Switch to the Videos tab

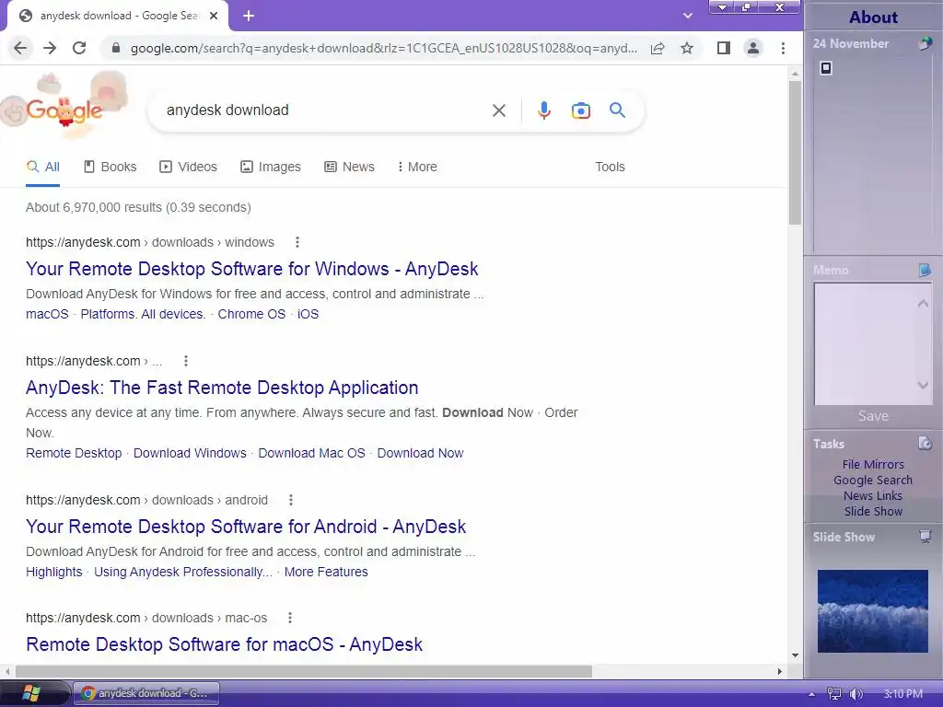[188, 167]
